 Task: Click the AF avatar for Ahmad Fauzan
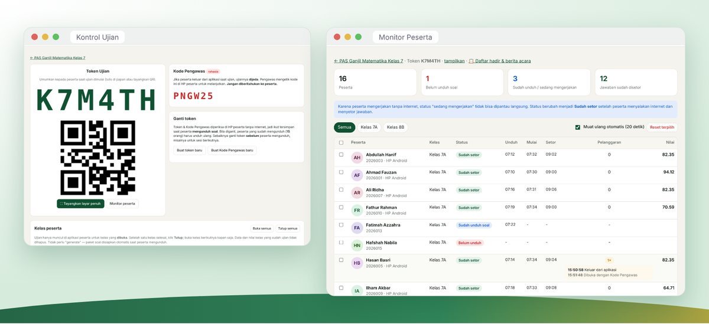click(357, 175)
